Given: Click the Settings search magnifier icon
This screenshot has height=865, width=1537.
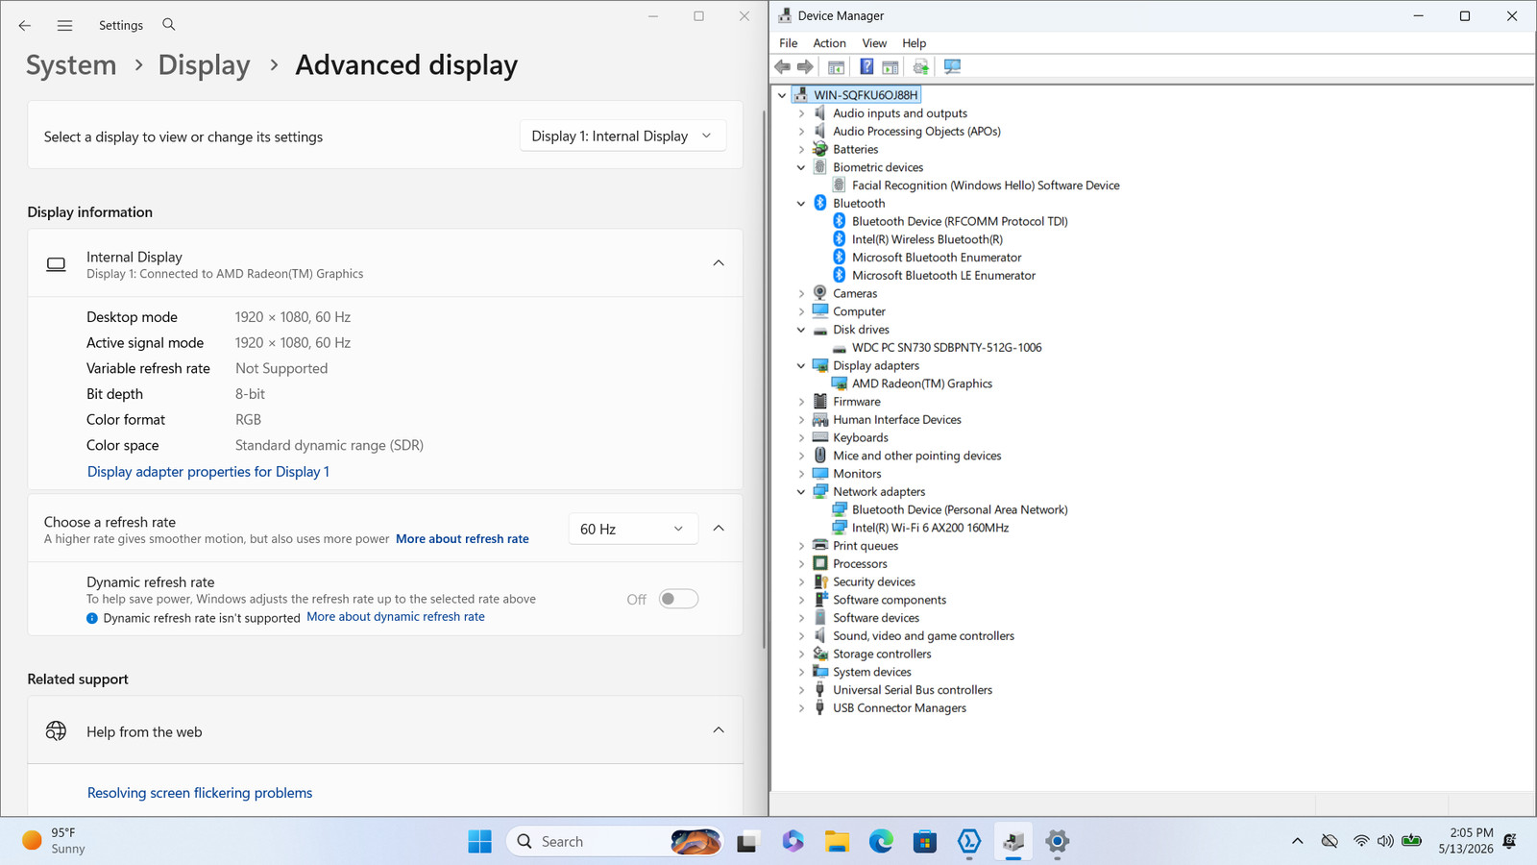Looking at the screenshot, I should pos(169,25).
